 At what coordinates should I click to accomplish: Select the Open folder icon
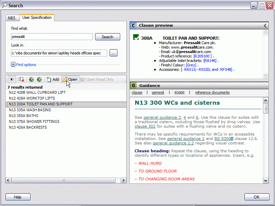coord(65,79)
